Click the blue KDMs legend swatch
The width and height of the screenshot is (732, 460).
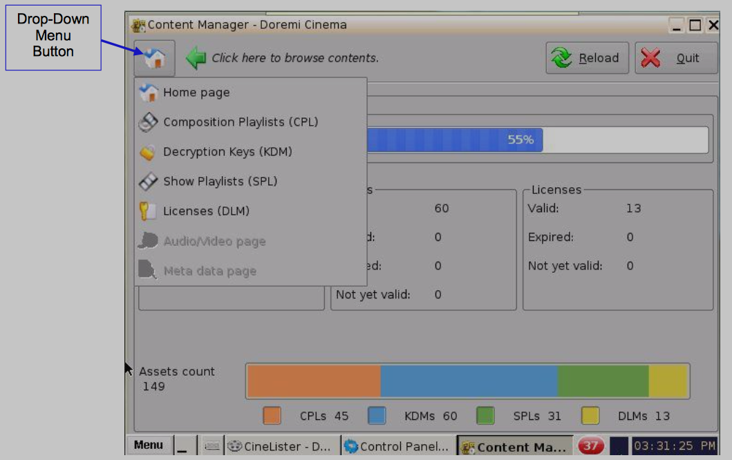pyautogui.click(x=377, y=416)
